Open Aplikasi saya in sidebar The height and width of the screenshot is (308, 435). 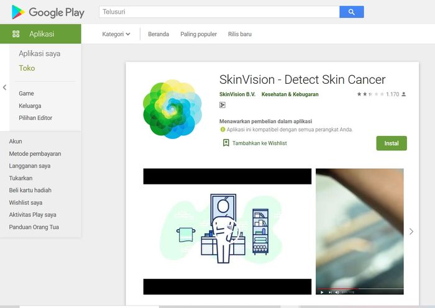tap(39, 53)
